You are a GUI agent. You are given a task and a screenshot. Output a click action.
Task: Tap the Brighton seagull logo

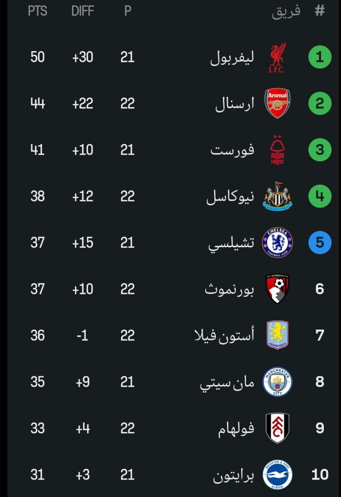(277, 474)
